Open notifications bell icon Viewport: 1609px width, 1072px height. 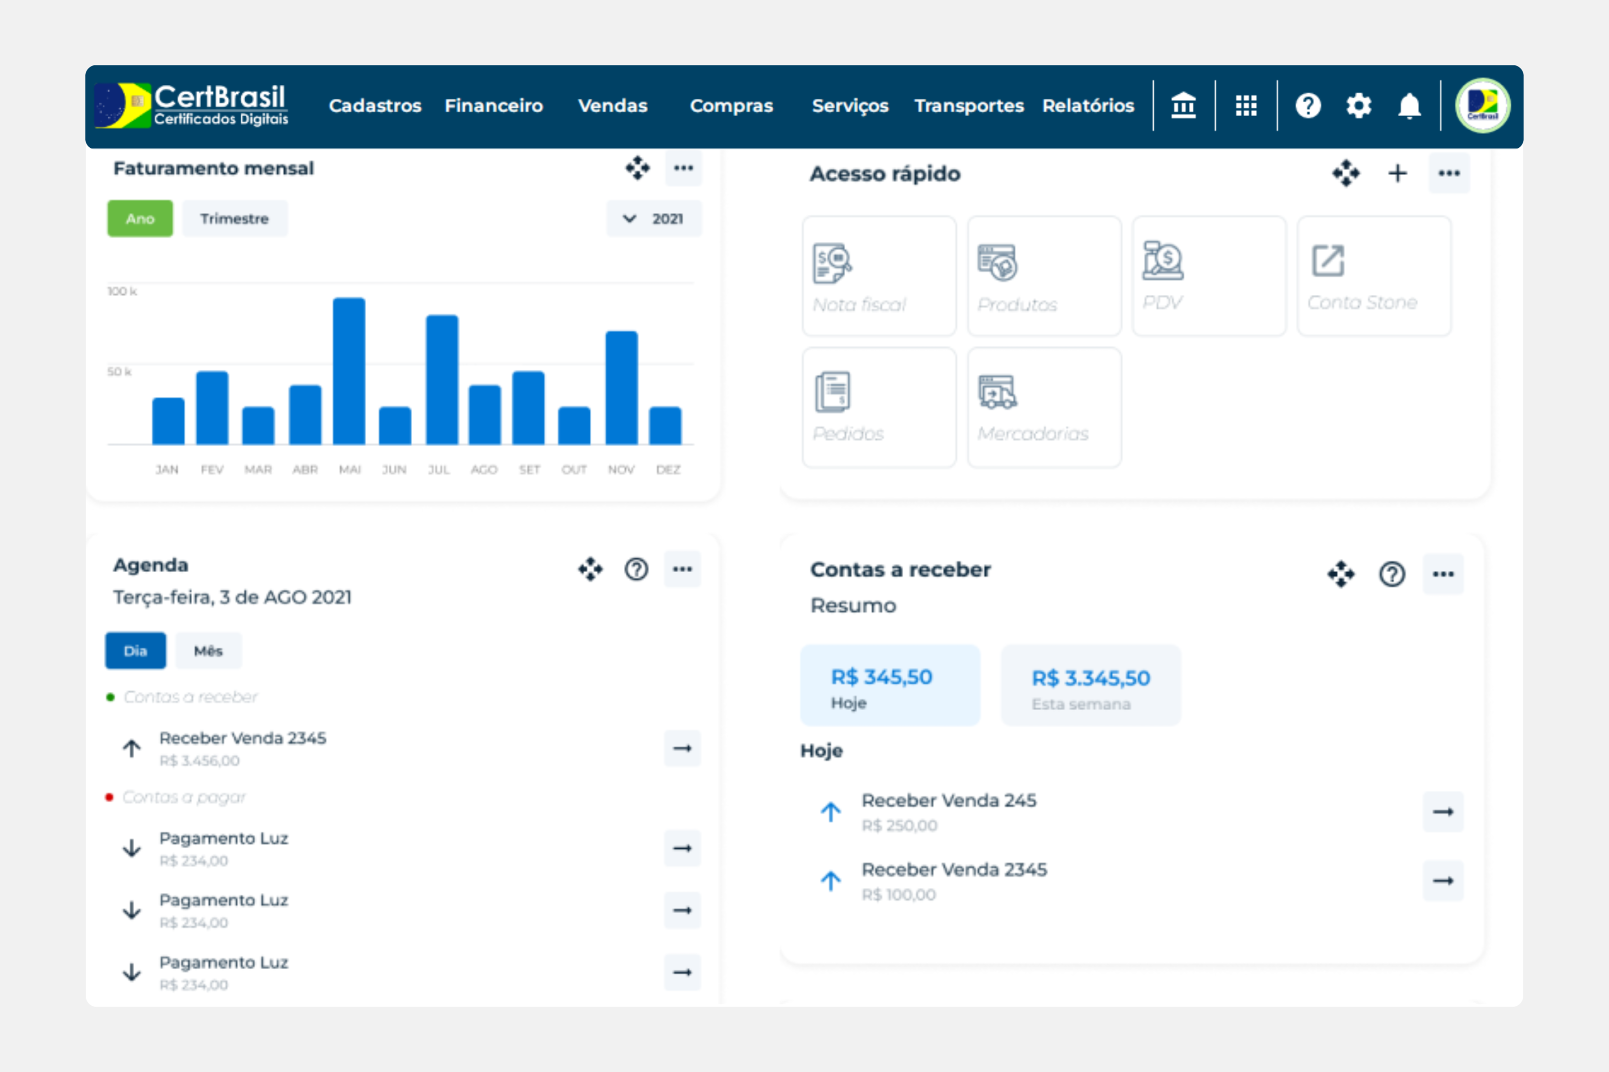1409,106
